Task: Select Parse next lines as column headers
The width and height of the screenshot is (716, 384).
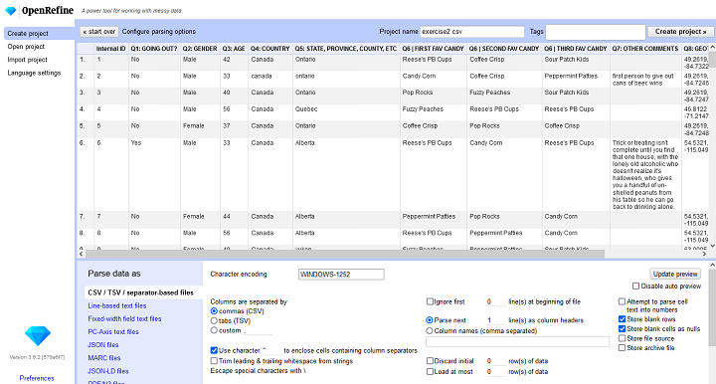Action: [430, 320]
